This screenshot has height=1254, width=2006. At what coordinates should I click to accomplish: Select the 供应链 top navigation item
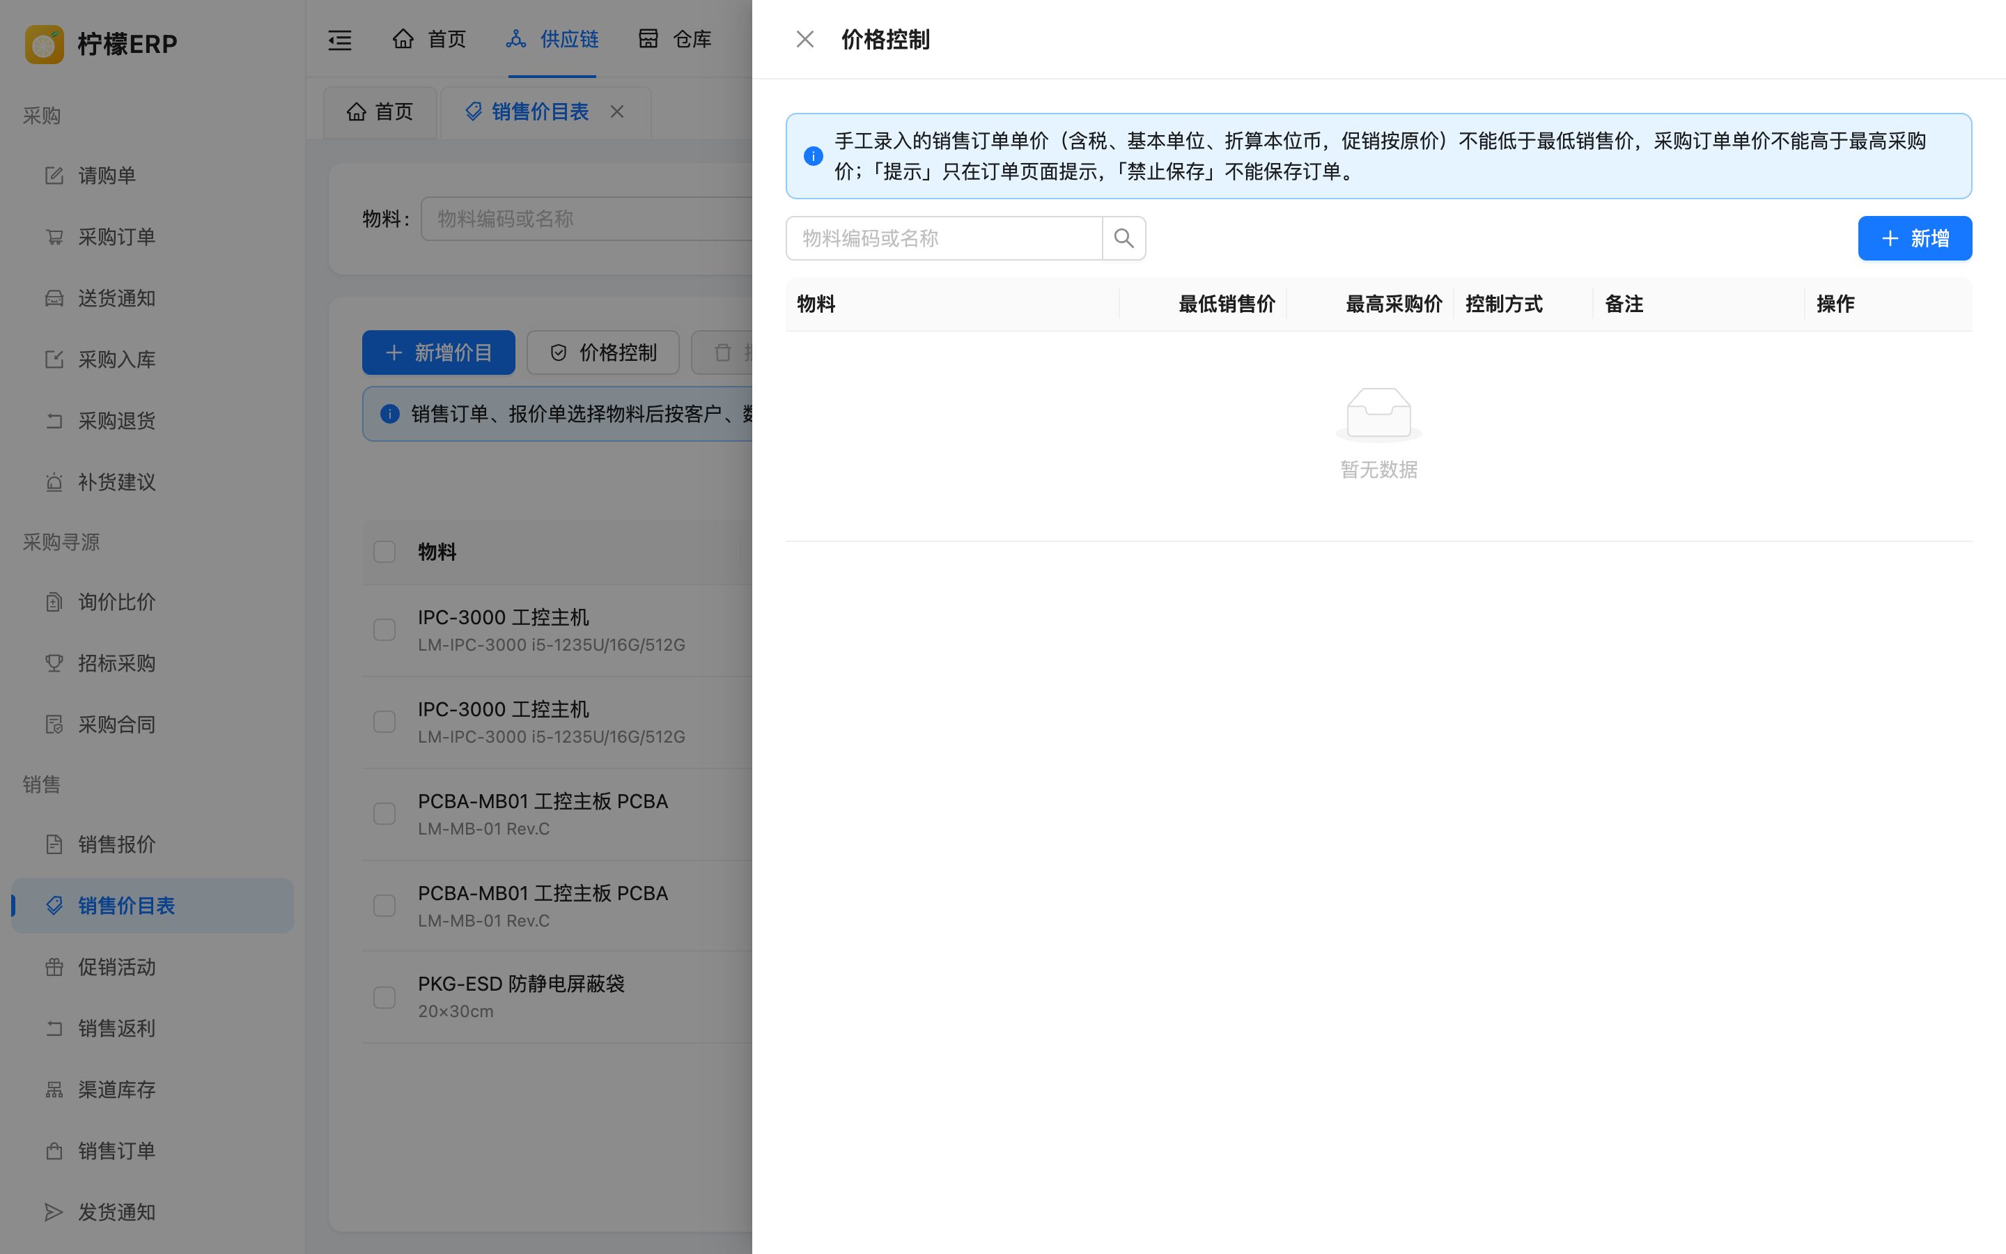click(x=551, y=39)
